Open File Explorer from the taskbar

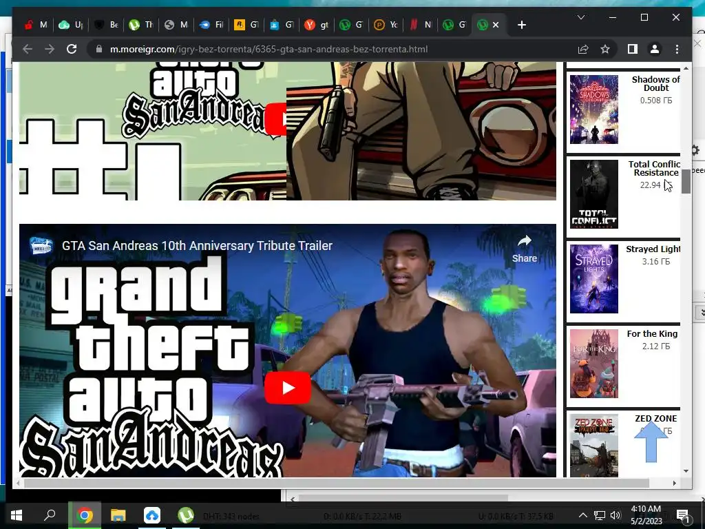tap(118, 515)
